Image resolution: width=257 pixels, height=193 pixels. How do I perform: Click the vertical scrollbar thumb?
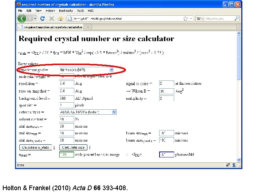(x=239, y=58)
